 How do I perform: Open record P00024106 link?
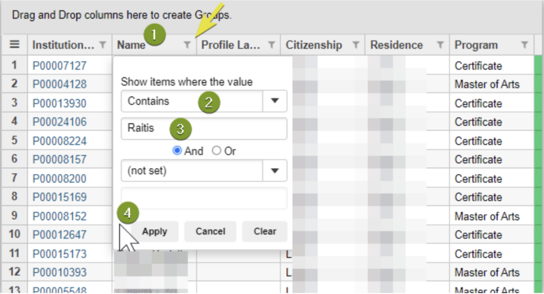[x=59, y=122]
